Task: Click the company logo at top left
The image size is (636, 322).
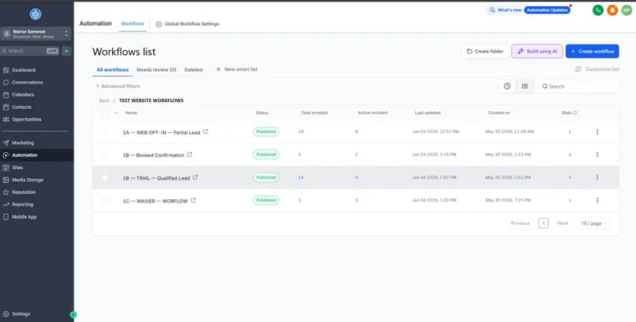Action: 36,14
